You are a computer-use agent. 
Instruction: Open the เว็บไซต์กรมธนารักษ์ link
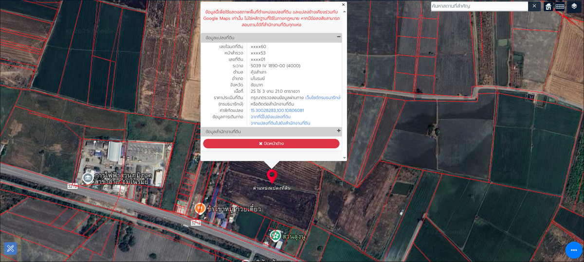323,98
